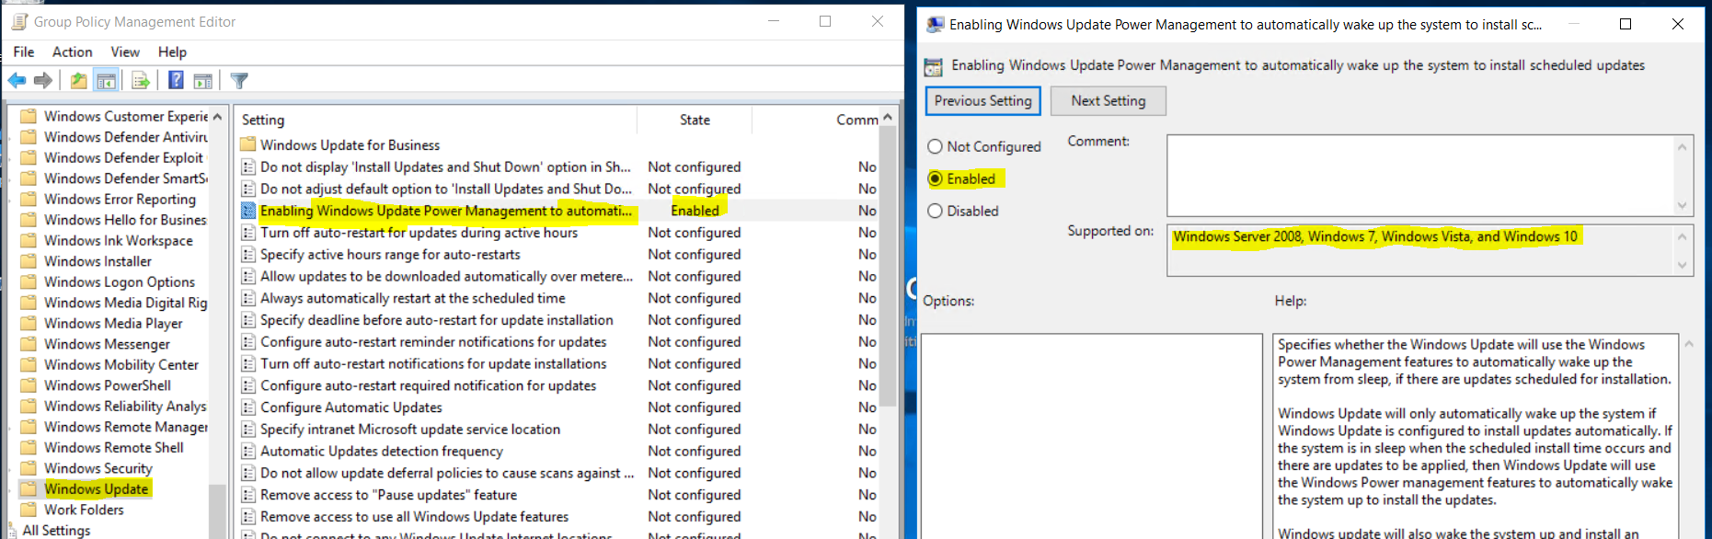Click icon of 'Remove access to Pause updates' policy
Image resolution: width=1712 pixels, height=539 pixels.
click(x=247, y=495)
